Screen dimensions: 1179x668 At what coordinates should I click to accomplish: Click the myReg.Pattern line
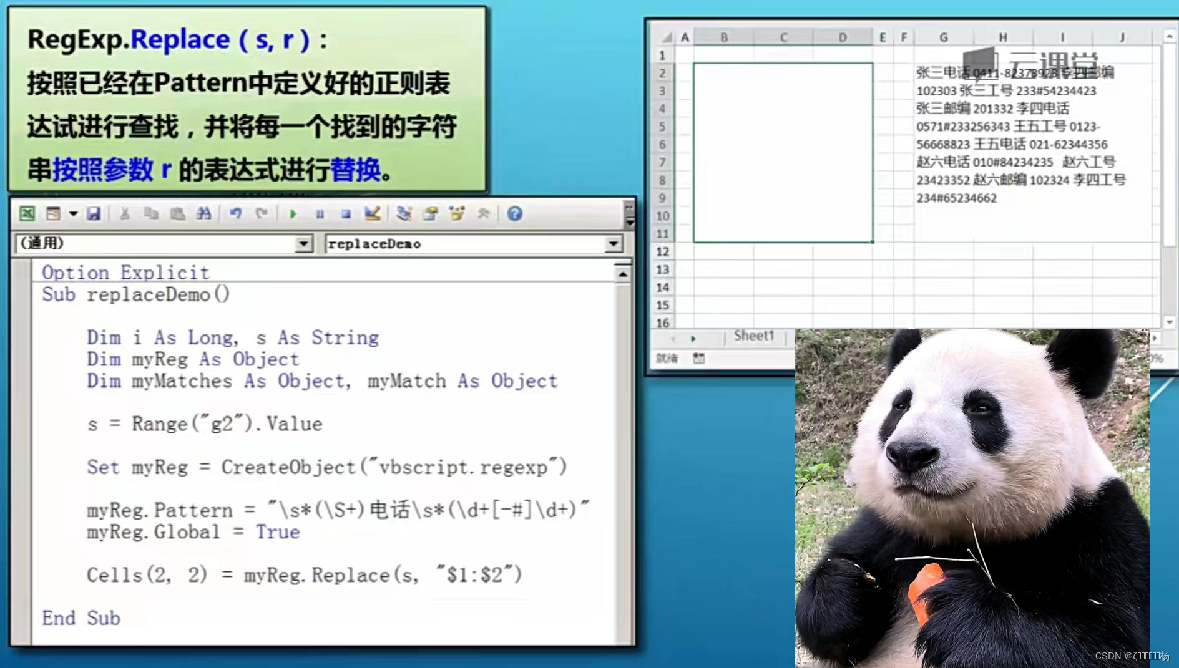pos(338,510)
